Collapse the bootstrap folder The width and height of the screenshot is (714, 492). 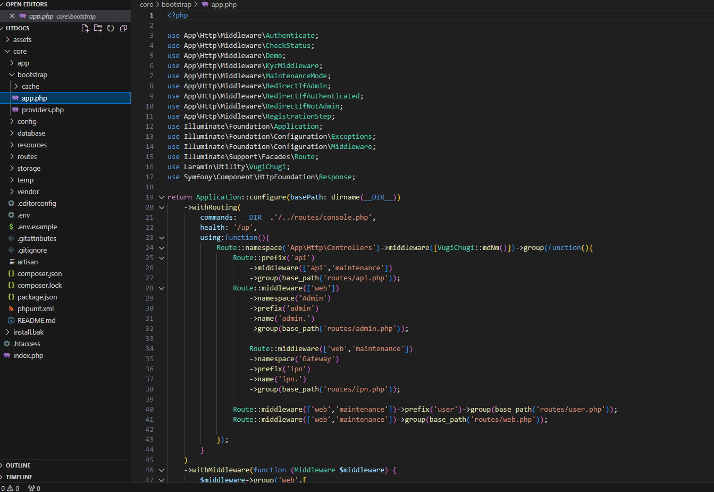click(12, 74)
